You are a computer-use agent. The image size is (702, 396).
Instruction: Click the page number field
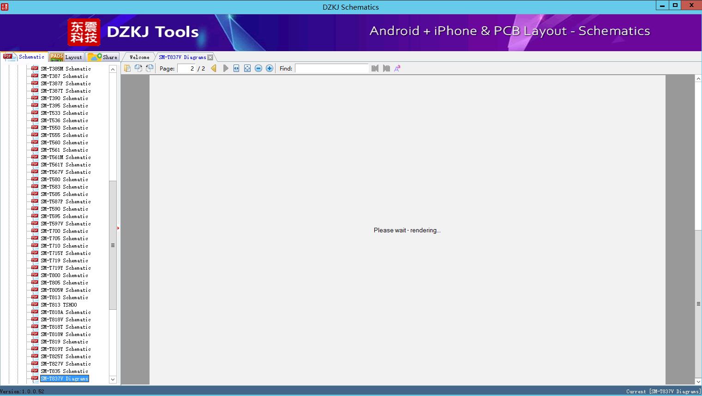186,68
